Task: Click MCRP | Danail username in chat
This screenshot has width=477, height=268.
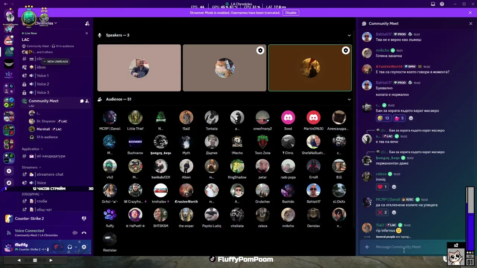Action: (x=388, y=200)
